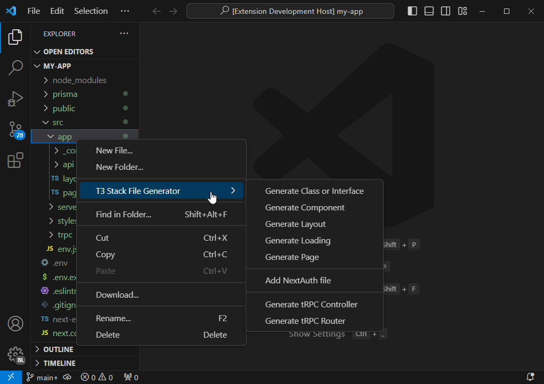
Task: Select Generate Component from the submenu
Action: [305, 208]
